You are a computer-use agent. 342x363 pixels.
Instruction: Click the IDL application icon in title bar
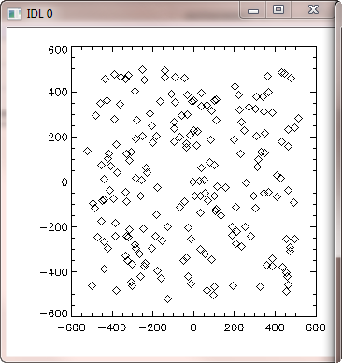pyautogui.click(x=14, y=14)
